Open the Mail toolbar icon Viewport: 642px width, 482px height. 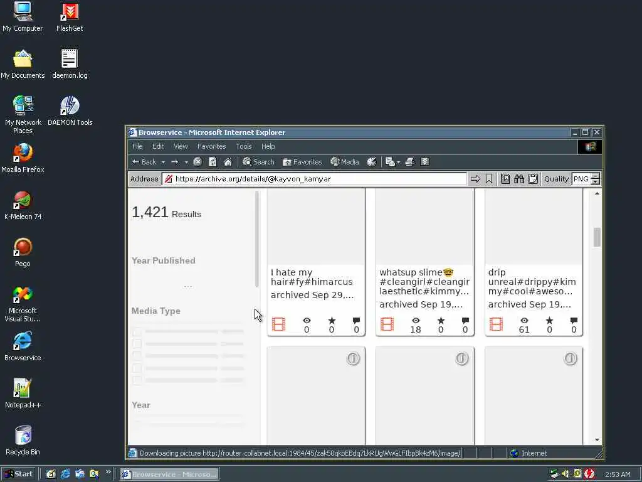coord(390,162)
